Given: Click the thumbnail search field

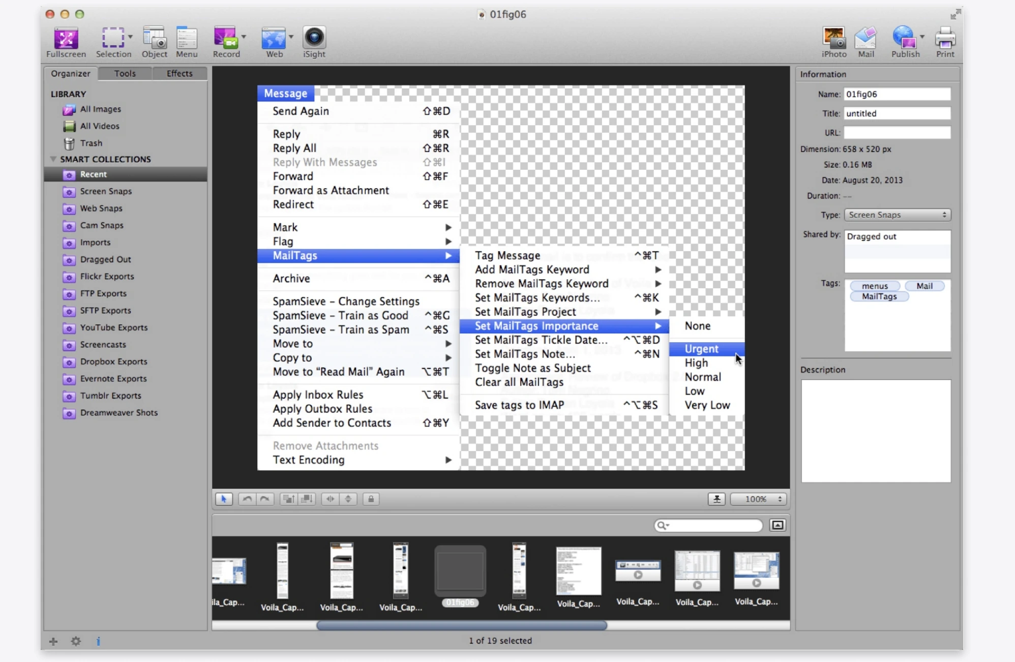Looking at the screenshot, I should click(x=708, y=525).
